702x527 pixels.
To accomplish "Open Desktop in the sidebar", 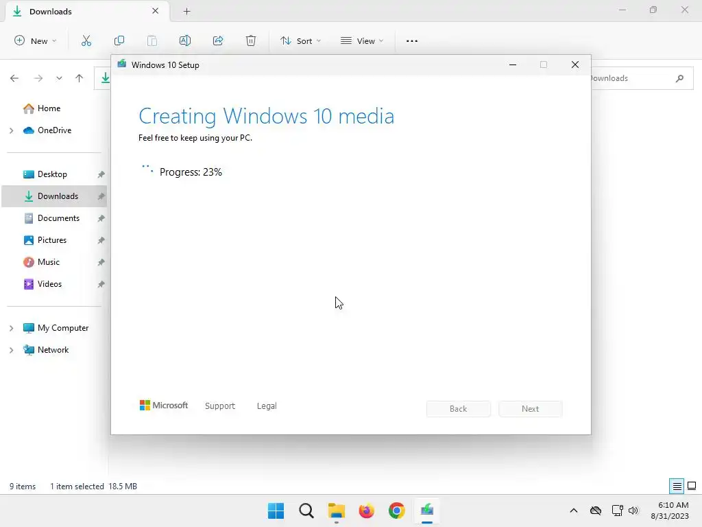I will tap(52, 174).
